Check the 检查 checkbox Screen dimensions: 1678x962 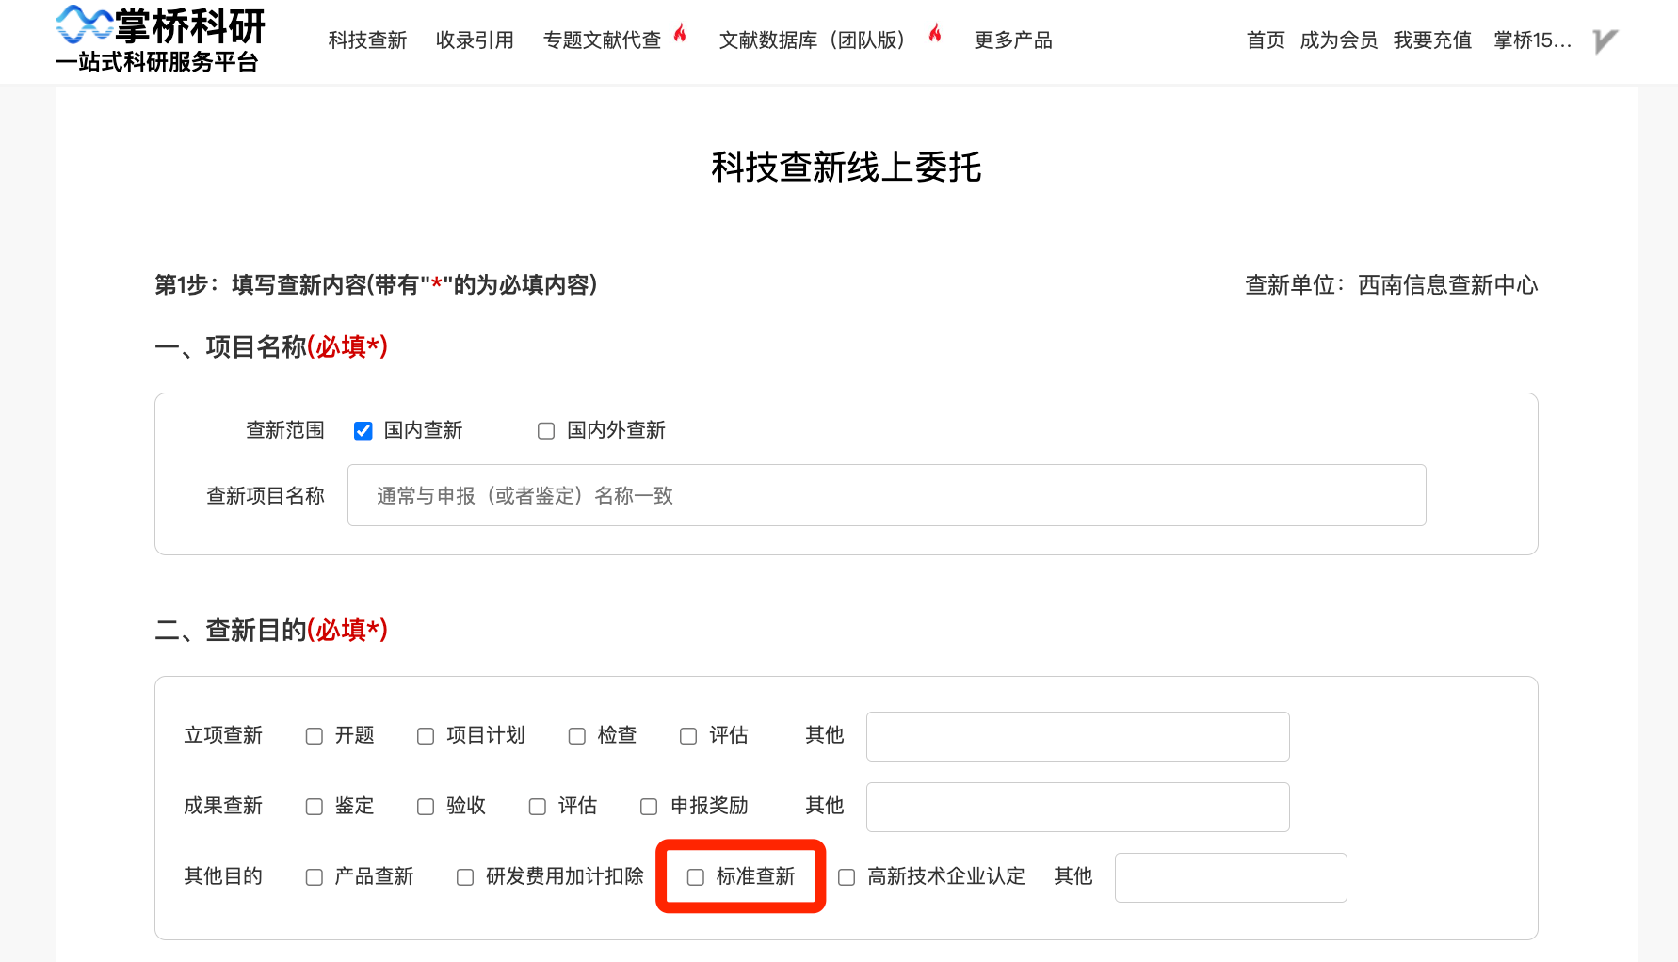pos(577,736)
